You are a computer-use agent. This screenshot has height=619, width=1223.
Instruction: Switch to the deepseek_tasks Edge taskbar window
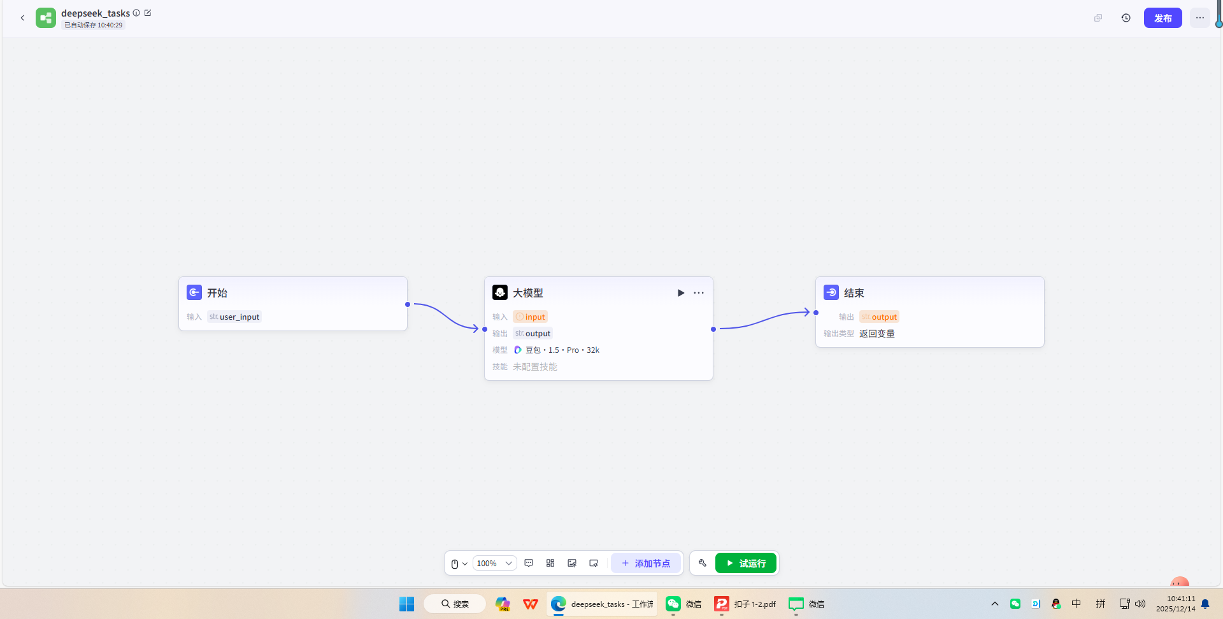602,604
